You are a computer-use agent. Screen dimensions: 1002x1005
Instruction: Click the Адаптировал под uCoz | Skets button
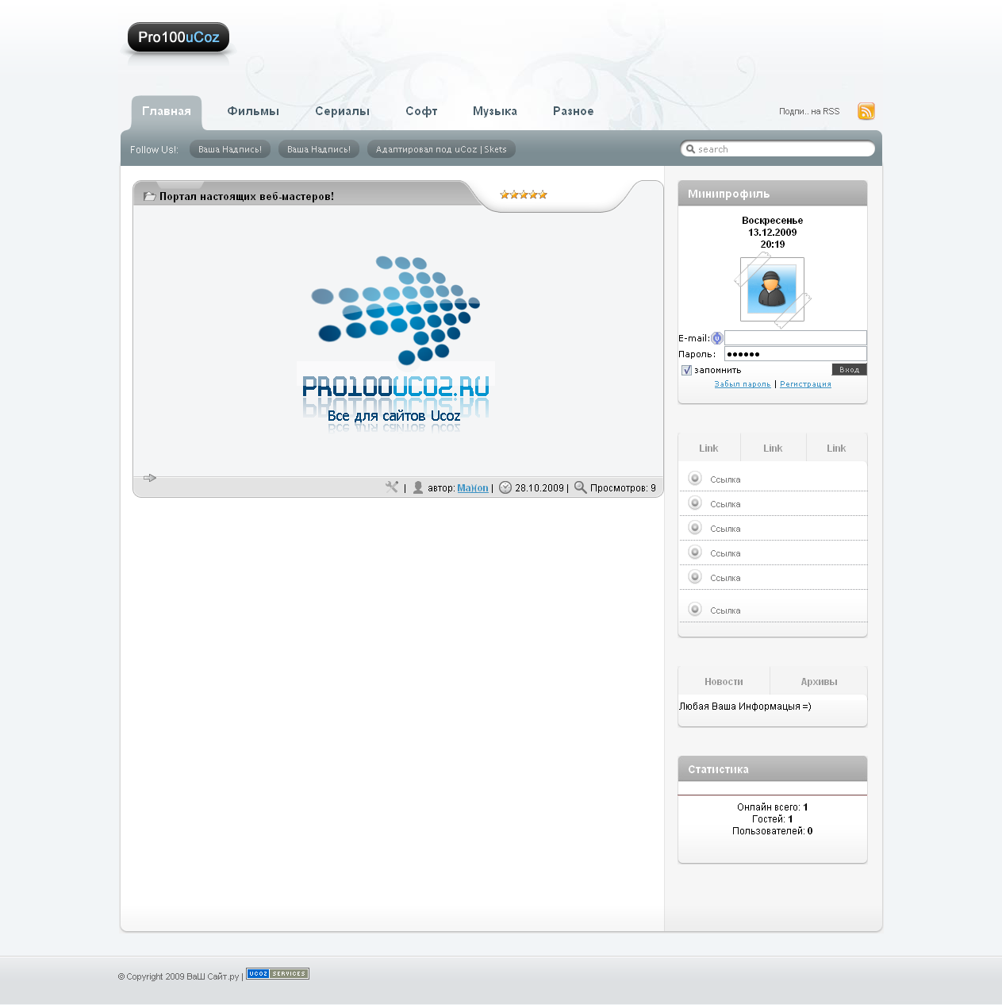(x=441, y=149)
